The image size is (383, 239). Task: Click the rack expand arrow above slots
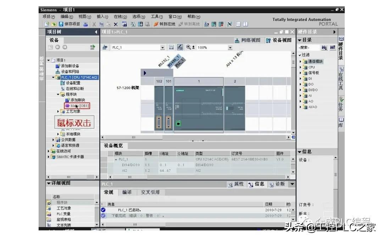145,73
